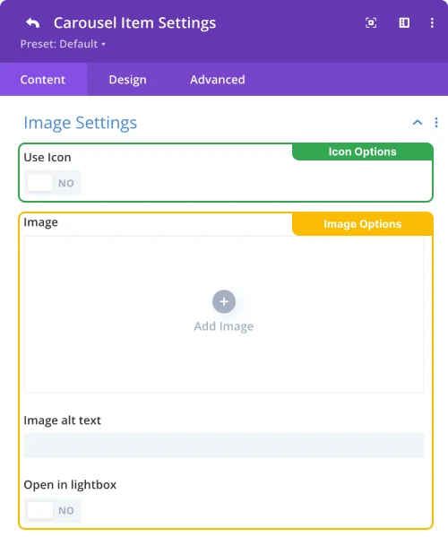Viewport: 448px width, 537px height.
Task: Select the Content tab
Action: coord(43,80)
